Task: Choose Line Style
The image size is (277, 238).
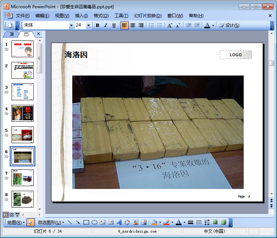Action: (x=190, y=222)
